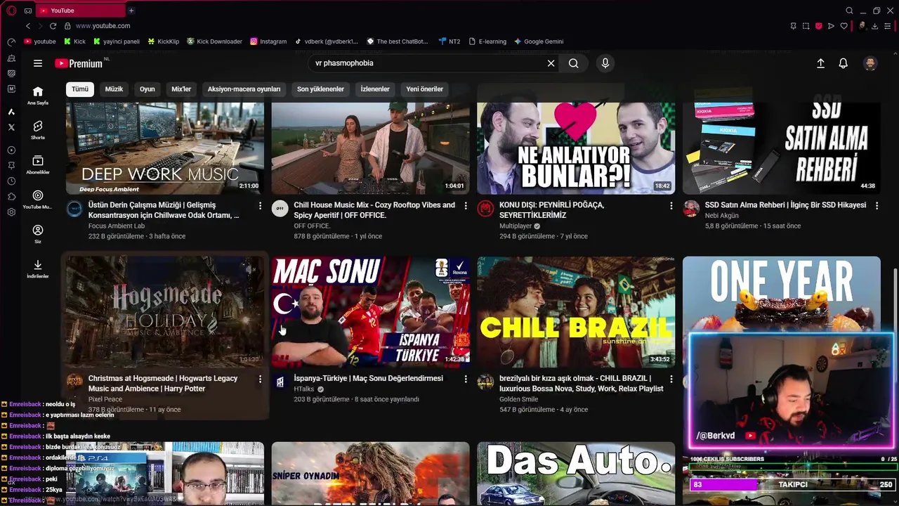The height and width of the screenshot is (506, 899).
Task: Open more options for Deep Work video
Action: (x=260, y=206)
